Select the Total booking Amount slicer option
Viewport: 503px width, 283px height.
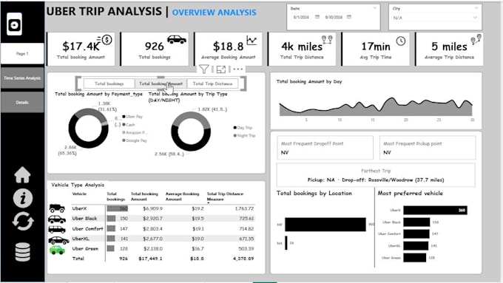coord(161,83)
